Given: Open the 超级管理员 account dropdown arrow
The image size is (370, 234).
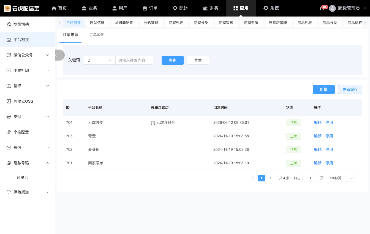Looking at the screenshot, I should pyautogui.click(x=365, y=8).
